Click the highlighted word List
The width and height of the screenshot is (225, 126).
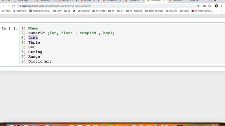[33, 38]
